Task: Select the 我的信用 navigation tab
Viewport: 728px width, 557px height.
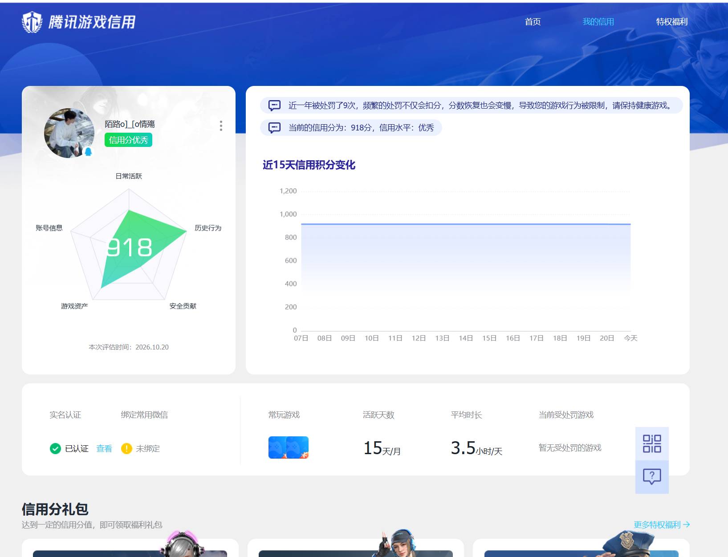Action: pos(598,22)
